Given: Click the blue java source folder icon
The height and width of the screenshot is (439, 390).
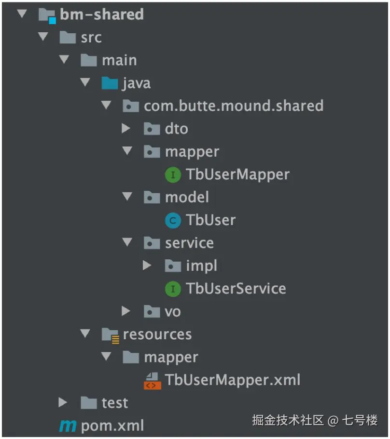Looking at the screenshot, I should tap(110, 83).
